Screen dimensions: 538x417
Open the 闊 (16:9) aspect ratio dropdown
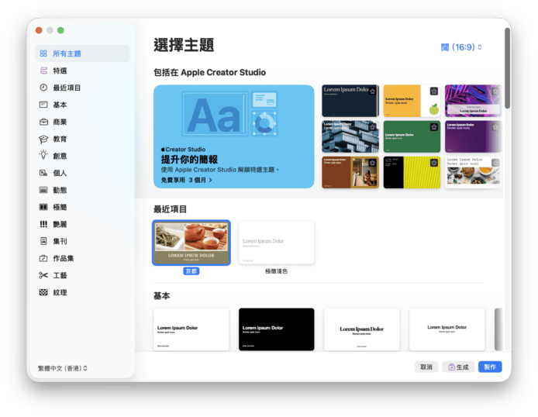coord(461,47)
